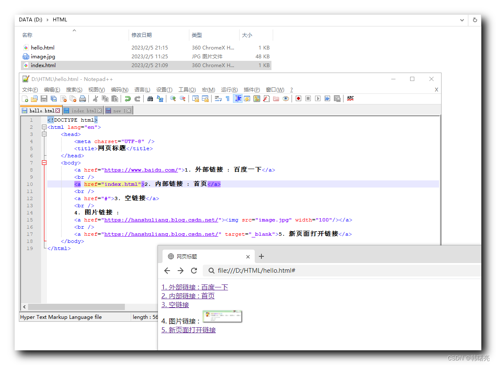Click the Save All icon in Notepad++ toolbar
This screenshot has height=365, width=496.
[x=54, y=99]
